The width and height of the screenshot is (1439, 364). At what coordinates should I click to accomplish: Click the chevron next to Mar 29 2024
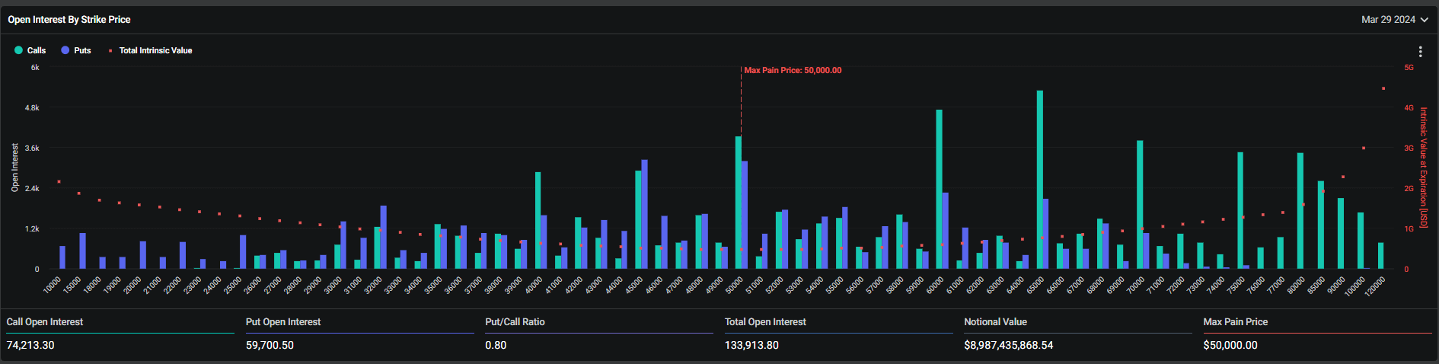pyautogui.click(x=1425, y=20)
